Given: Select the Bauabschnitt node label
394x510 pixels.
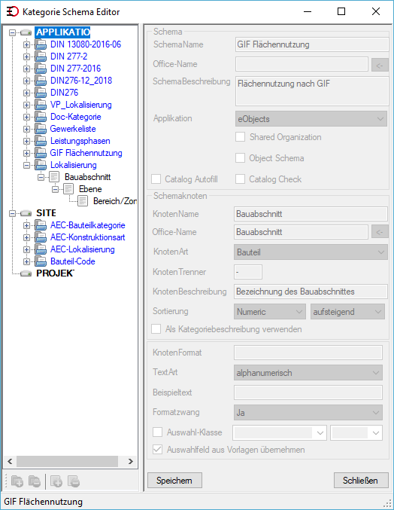Looking at the screenshot, I should [88, 177].
